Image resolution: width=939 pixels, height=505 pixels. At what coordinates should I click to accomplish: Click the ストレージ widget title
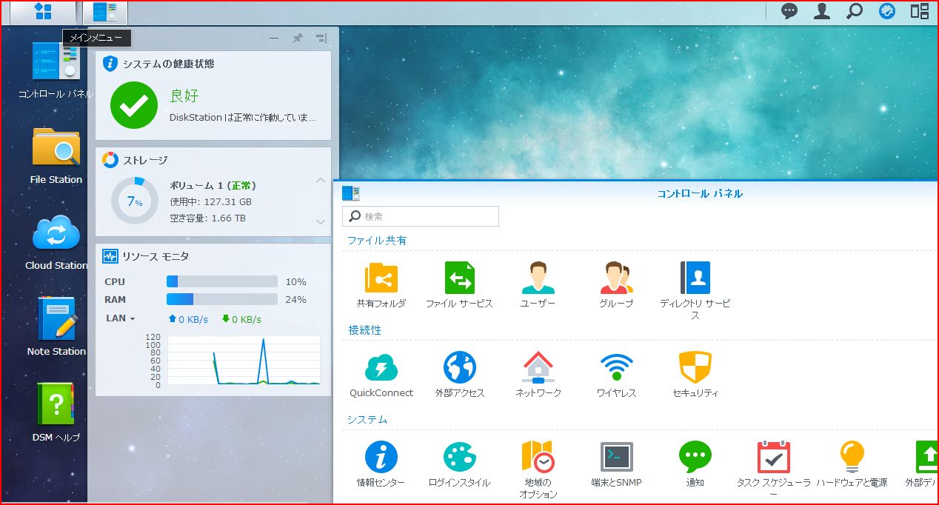point(145,160)
